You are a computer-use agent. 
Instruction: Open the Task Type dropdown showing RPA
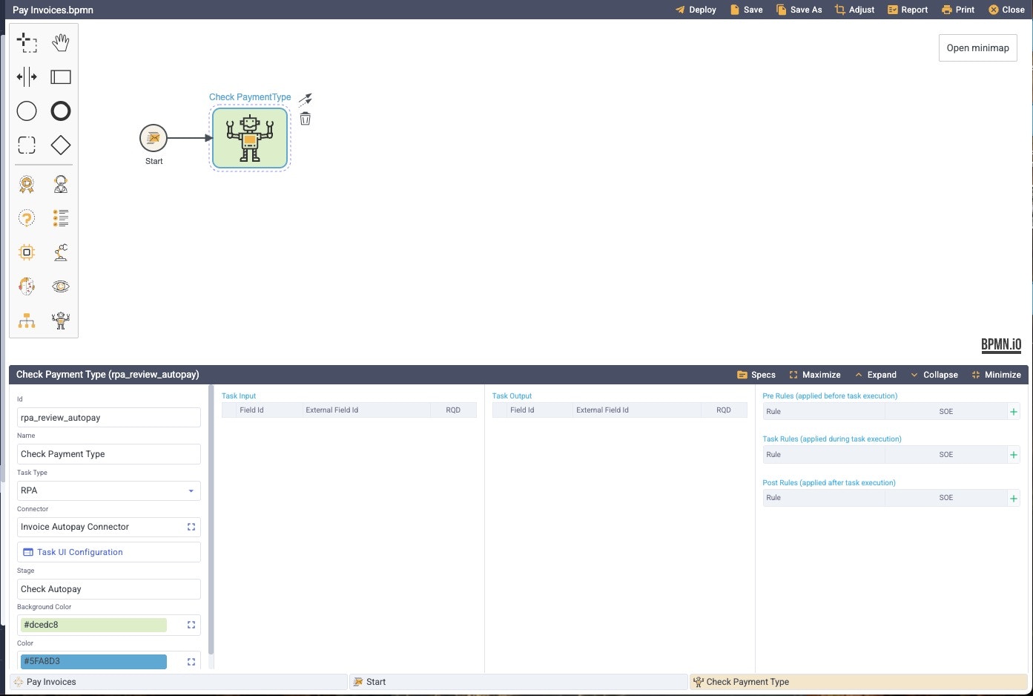[108, 490]
